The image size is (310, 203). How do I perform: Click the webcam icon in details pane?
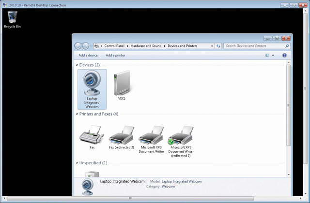[x=87, y=187]
